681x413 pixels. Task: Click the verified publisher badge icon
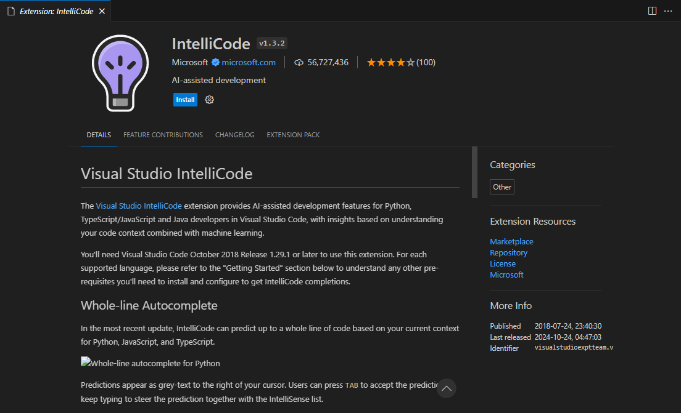point(215,62)
